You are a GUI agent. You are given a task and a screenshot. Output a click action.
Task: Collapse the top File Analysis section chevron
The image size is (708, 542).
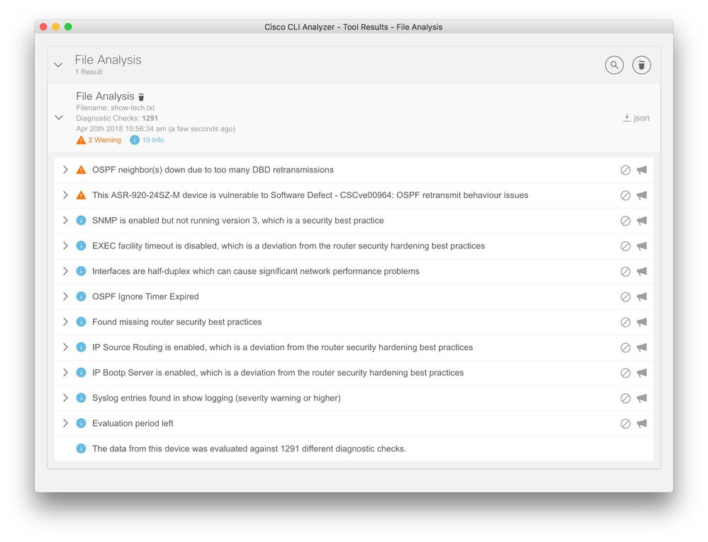tap(58, 65)
